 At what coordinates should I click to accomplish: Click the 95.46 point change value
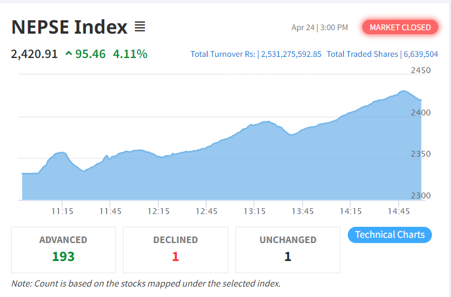coord(90,54)
